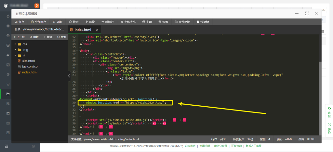
Task: Select favicon.ico in the file tree
Action: click(30, 66)
